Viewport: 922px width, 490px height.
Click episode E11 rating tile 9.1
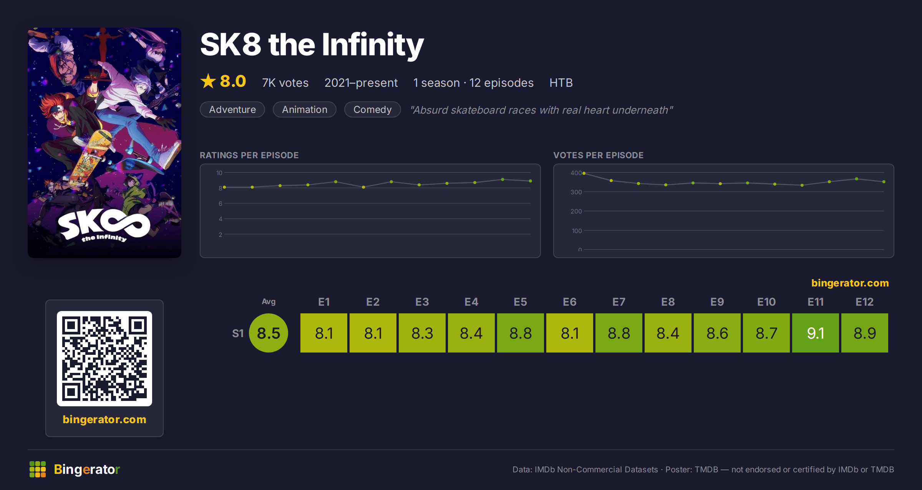(x=816, y=333)
